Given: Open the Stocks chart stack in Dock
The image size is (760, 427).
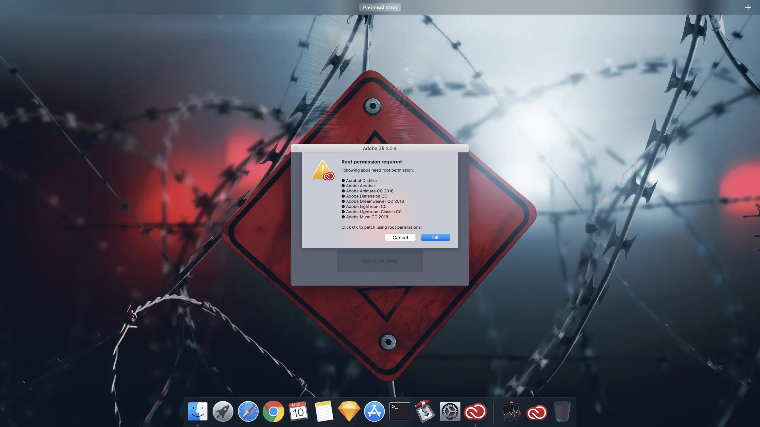Looking at the screenshot, I should pyautogui.click(x=511, y=412).
